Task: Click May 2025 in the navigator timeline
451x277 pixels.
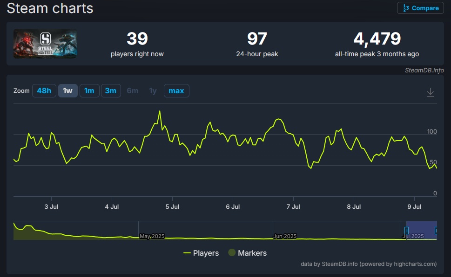Action: 152,236
